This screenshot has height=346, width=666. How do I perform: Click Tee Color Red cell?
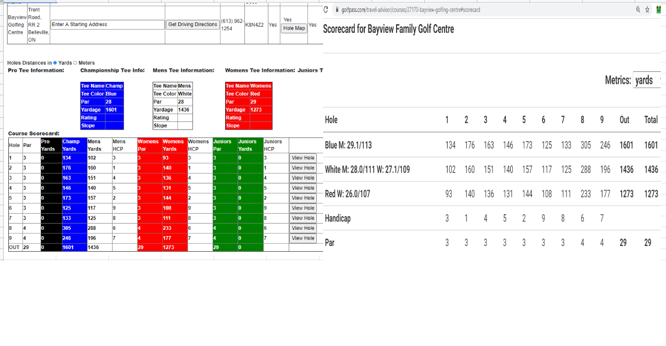coord(261,94)
